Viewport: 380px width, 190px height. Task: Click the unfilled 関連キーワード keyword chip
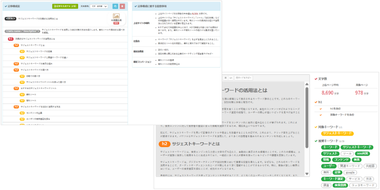350,166
